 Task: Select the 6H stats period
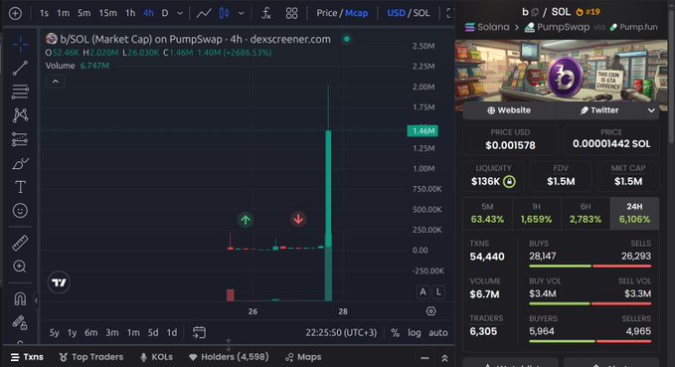click(x=586, y=213)
